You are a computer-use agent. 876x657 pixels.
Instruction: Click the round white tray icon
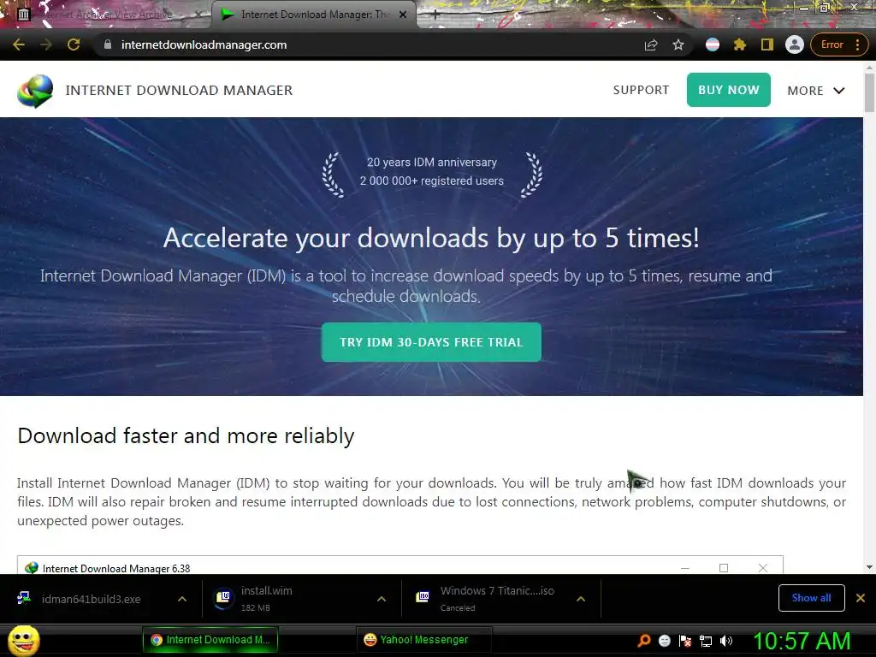tap(664, 641)
